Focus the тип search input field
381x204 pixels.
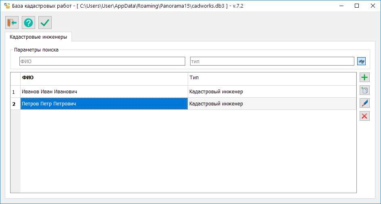272,61
